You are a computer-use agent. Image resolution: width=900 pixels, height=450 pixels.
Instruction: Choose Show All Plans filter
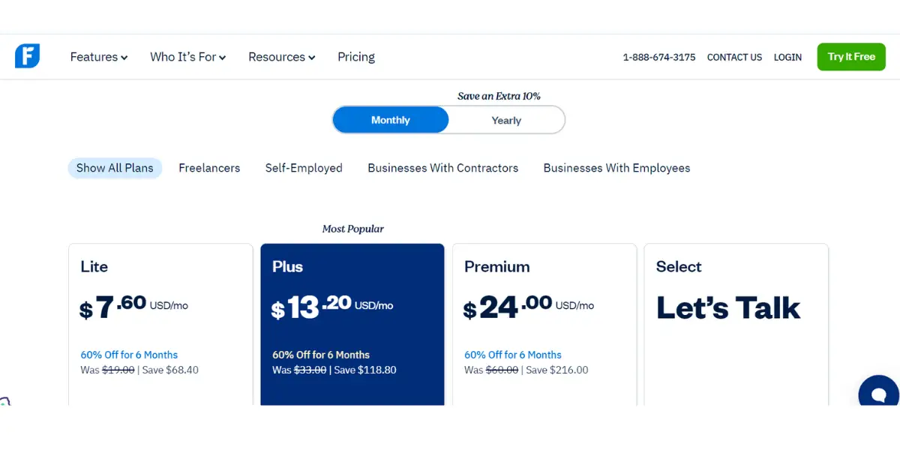115,168
